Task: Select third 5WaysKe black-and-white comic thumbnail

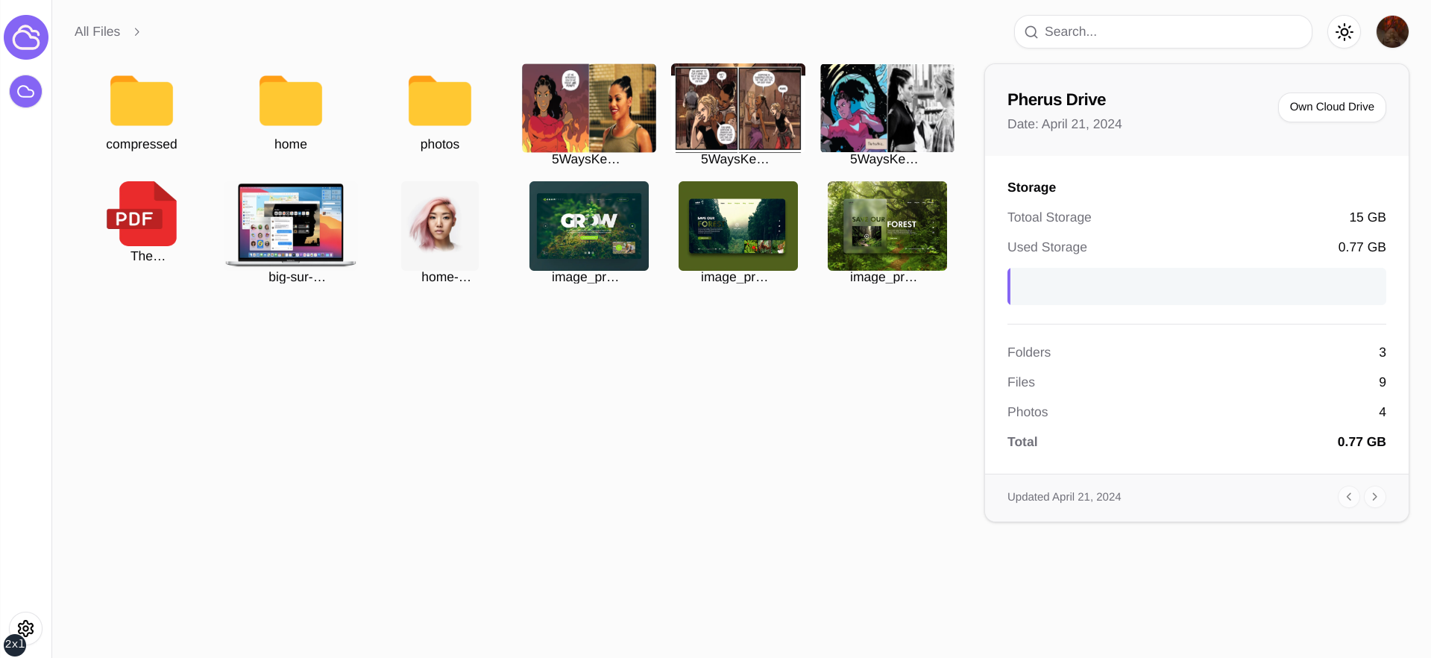Action: click(887, 108)
